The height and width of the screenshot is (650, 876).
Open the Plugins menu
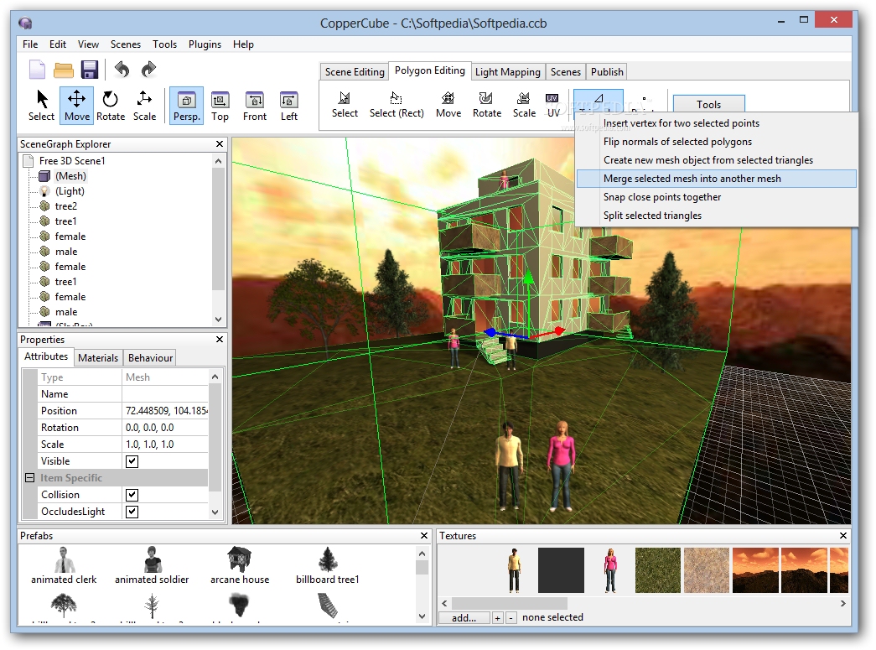coord(205,44)
